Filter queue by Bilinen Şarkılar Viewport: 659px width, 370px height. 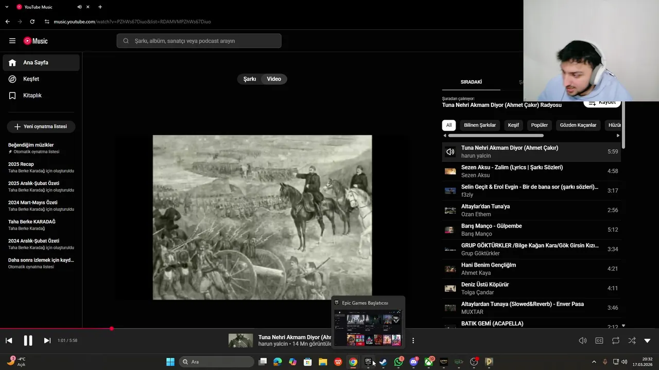click(480, 125)
